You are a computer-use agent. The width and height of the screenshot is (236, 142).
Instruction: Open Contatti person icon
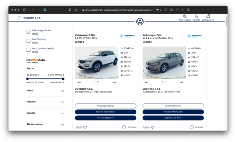[196, 16]
